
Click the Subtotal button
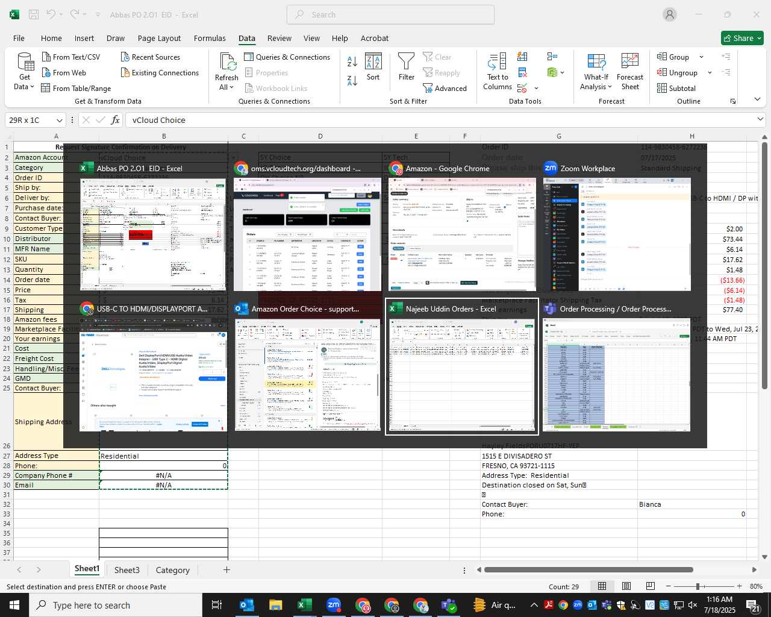[x=676, y=88]
